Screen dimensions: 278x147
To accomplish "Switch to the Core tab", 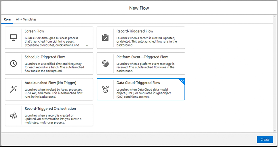I will [7, 19].
